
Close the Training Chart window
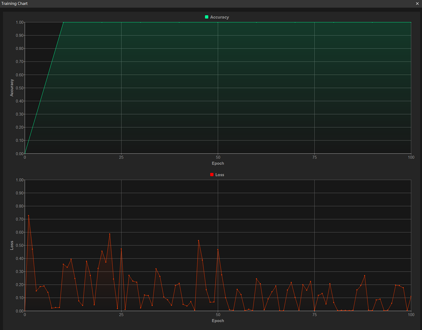click(x=417, y=3)
